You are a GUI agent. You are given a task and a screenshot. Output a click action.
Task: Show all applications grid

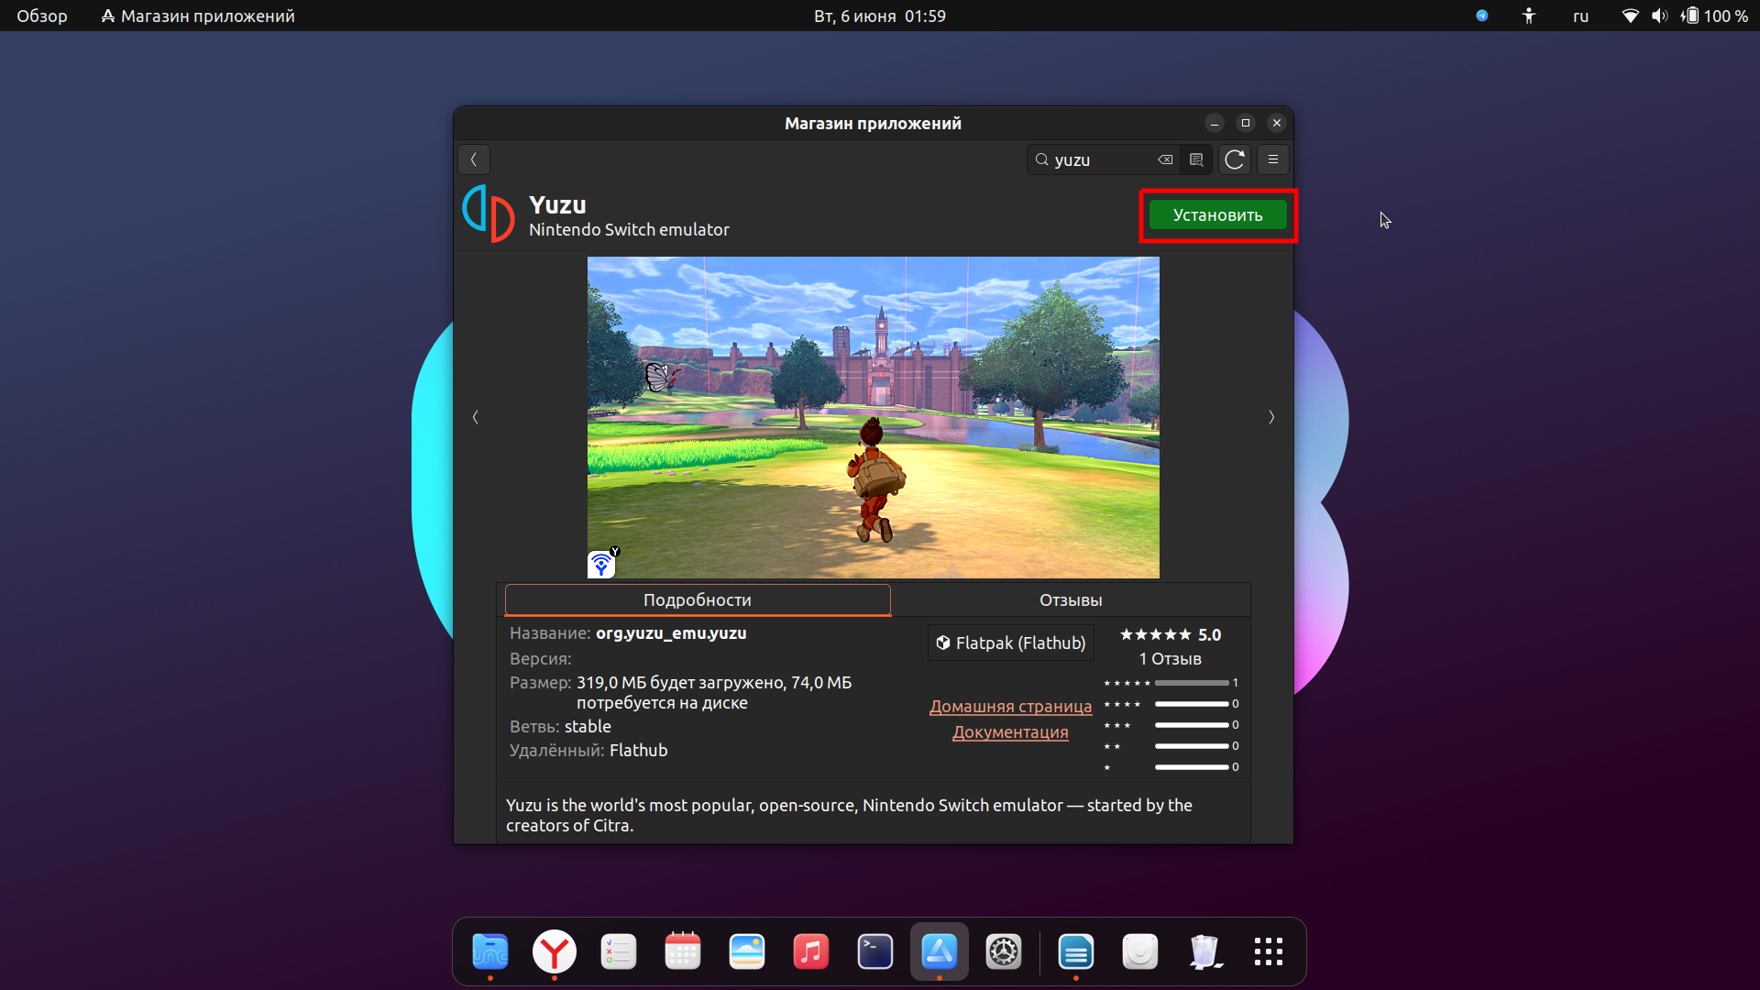tap(1269, 951)
